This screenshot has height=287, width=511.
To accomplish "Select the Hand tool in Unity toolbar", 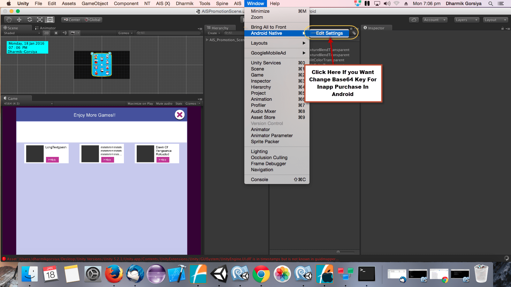I will point(9,20).
